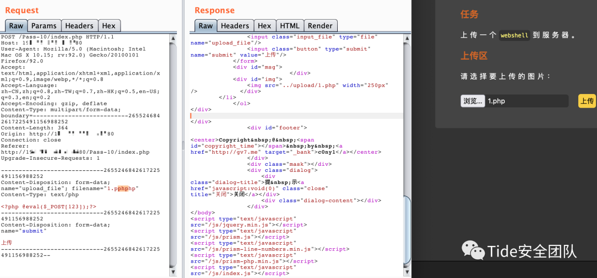Click the selected file name 1.php field
This screenshot has width=597, height=278.
pyautogui.click(x=527, y=101)
